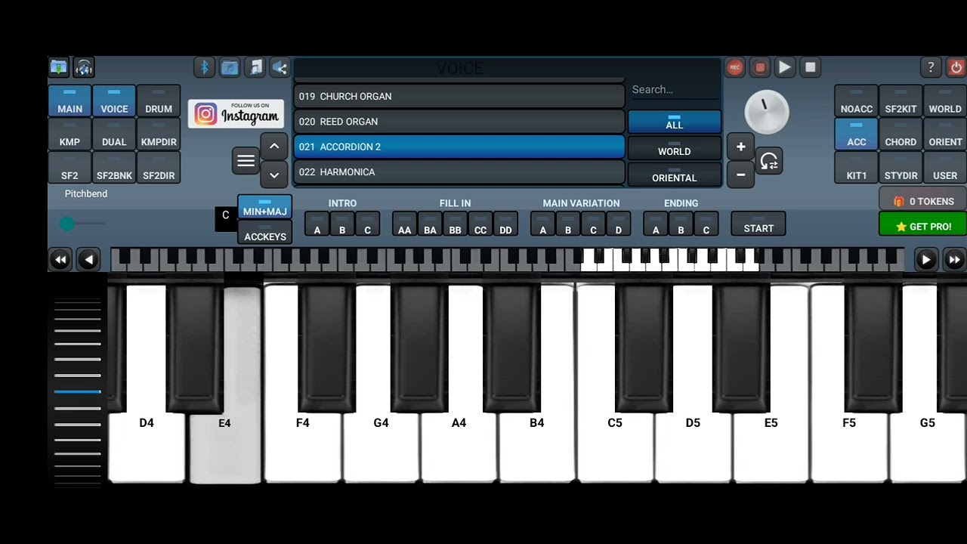Click the minus button beside knob

pos(740,175)
